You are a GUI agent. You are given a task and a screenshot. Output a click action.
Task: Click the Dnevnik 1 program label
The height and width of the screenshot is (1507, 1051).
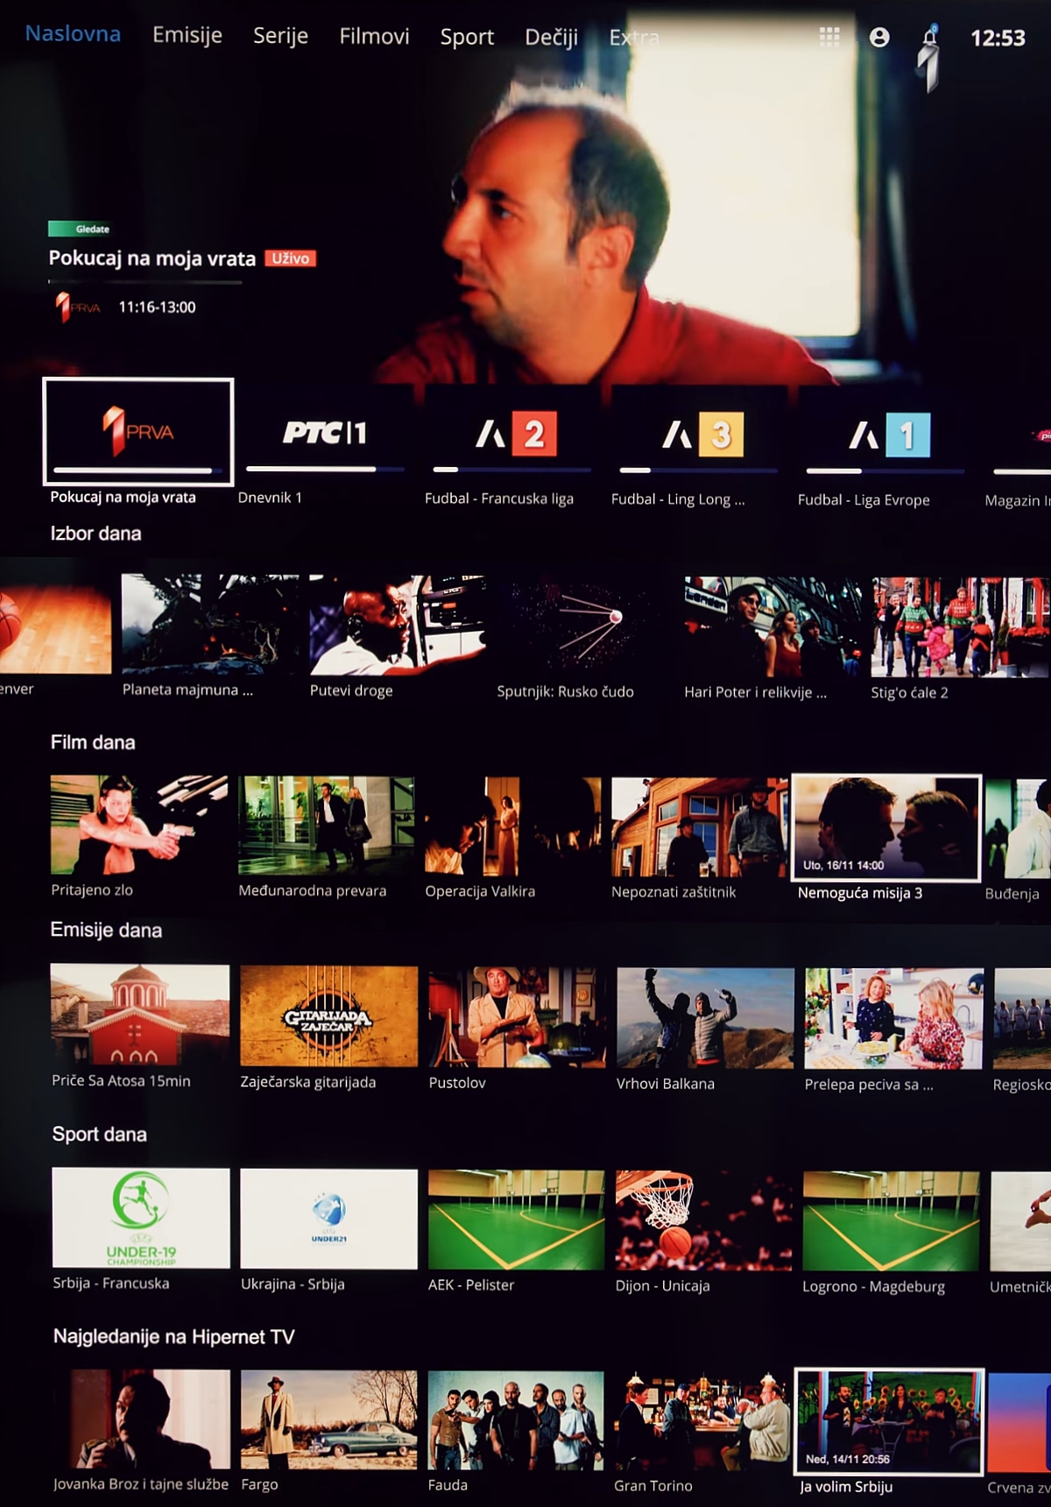point(270,497)
